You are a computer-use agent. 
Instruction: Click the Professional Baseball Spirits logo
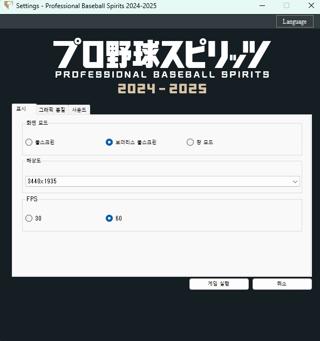(162, 66)
